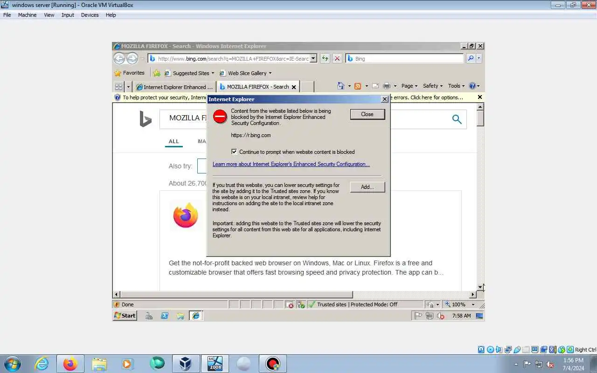Open a new blank tab
Image resolution: width=597 pixels, height=373 pixels.
pos(307,87)
